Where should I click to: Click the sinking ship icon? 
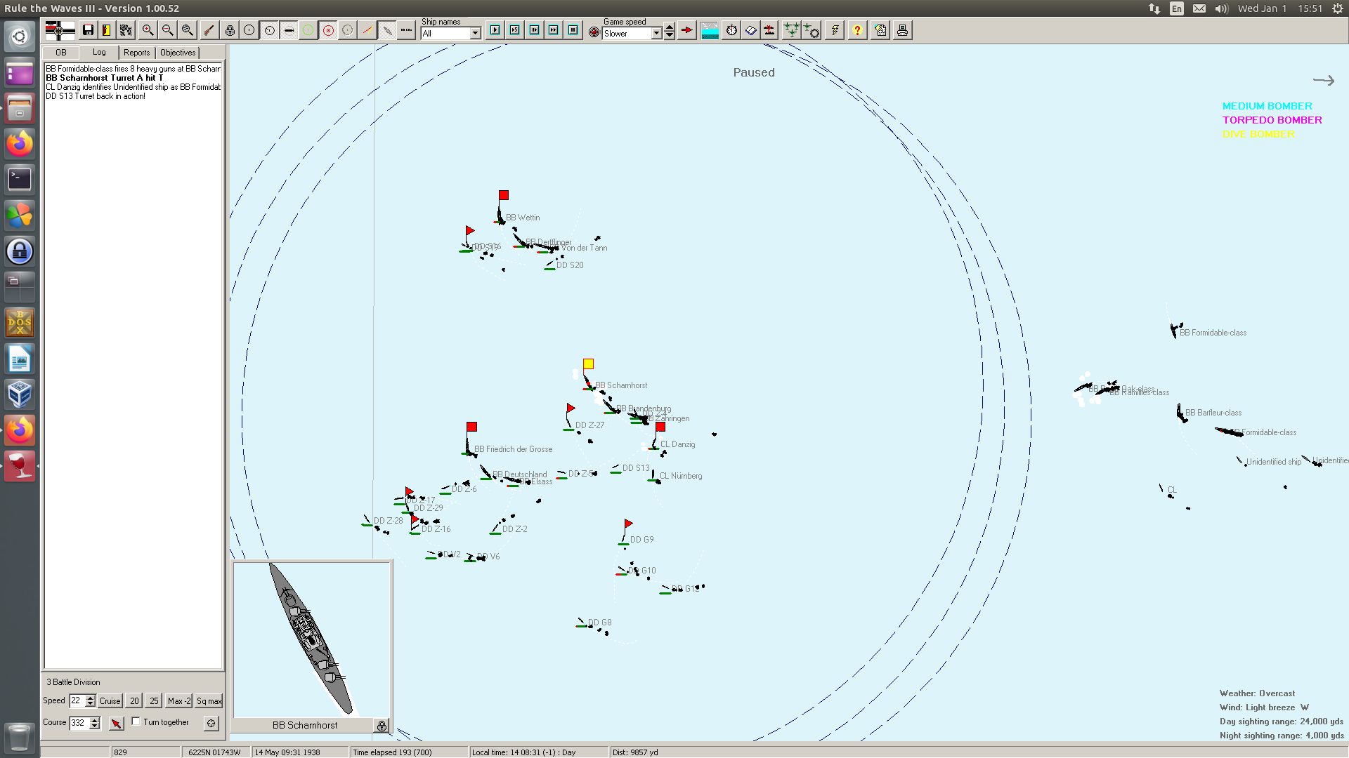tap(770, 30)
